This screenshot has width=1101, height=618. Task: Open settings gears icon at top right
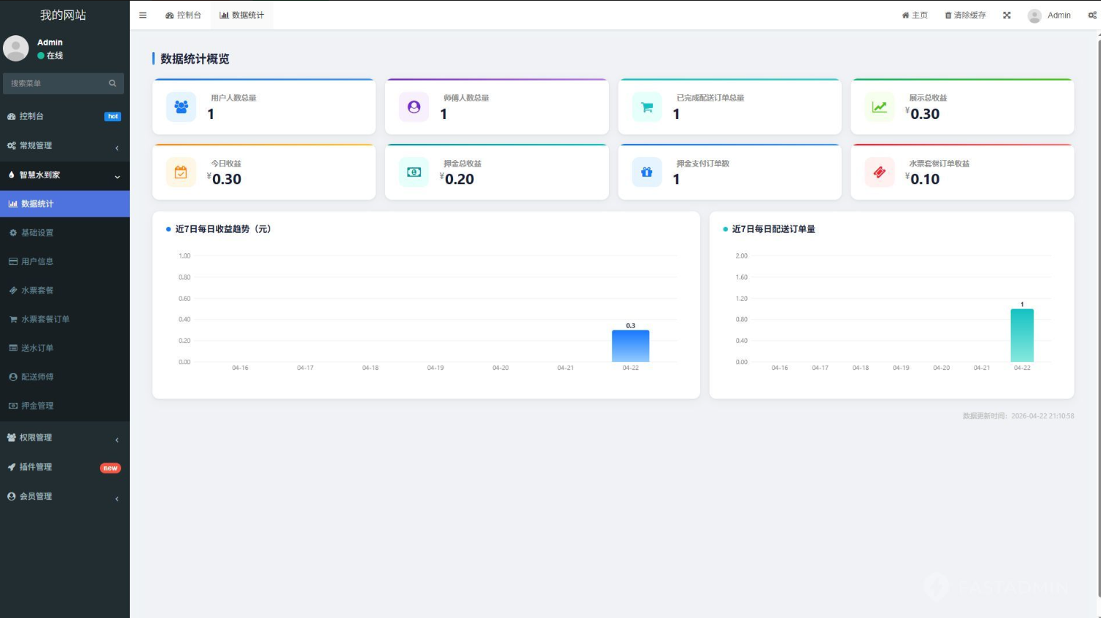[1092, 15]
